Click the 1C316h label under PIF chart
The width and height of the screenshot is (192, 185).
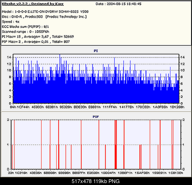point(21,173)
